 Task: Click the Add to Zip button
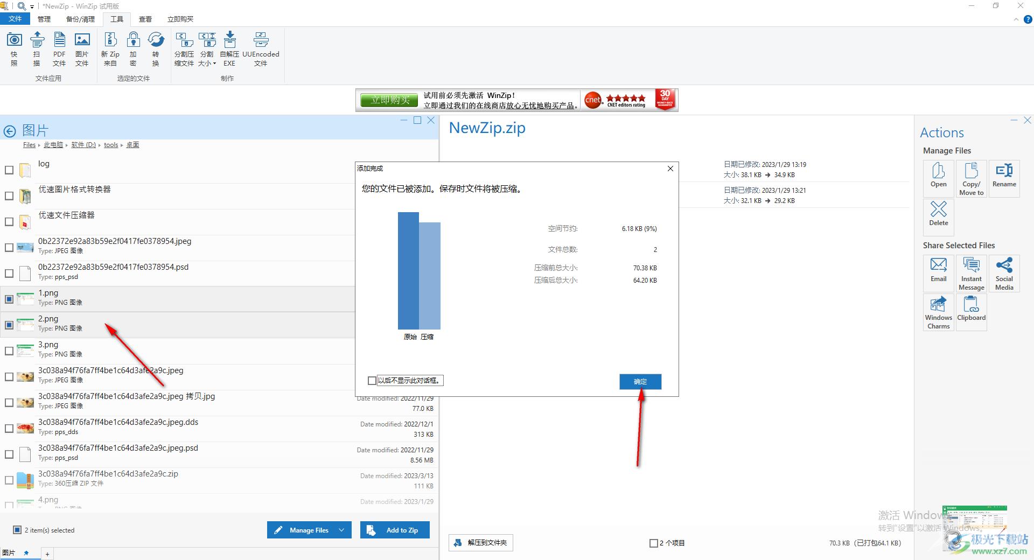[x=396, y=530]
